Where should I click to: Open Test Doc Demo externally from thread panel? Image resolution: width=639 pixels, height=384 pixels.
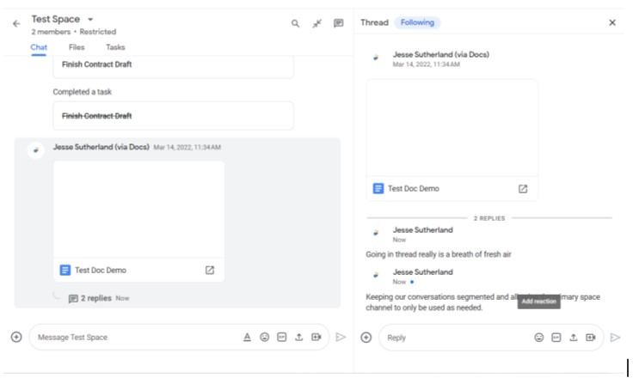click(x=523, y=188)
